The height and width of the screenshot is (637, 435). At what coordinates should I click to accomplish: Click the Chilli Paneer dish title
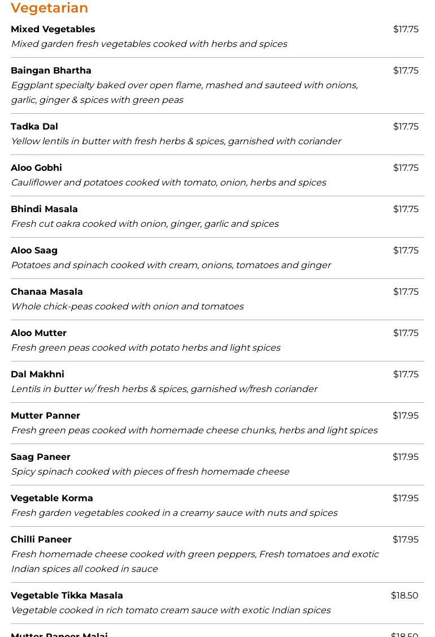(x=41, y=540)
